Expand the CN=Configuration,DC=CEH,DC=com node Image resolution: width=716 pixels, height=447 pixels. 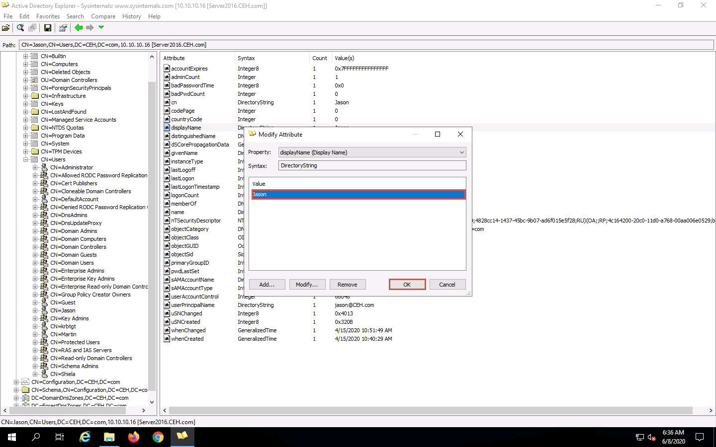[x=16, y=382]
